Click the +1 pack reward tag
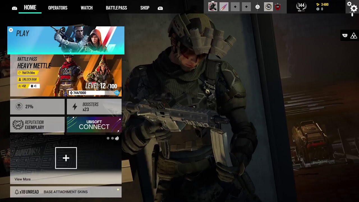 [x=34, y=86]
